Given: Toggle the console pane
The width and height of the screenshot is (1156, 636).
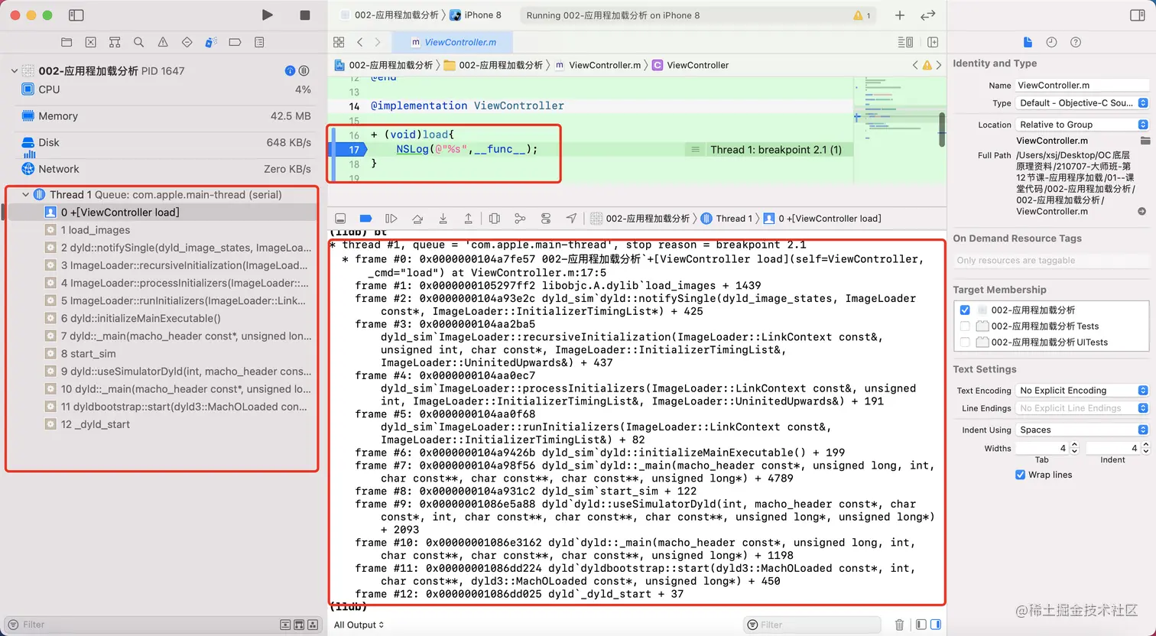Looking at the screenshot, I should (x=936, y=625).
